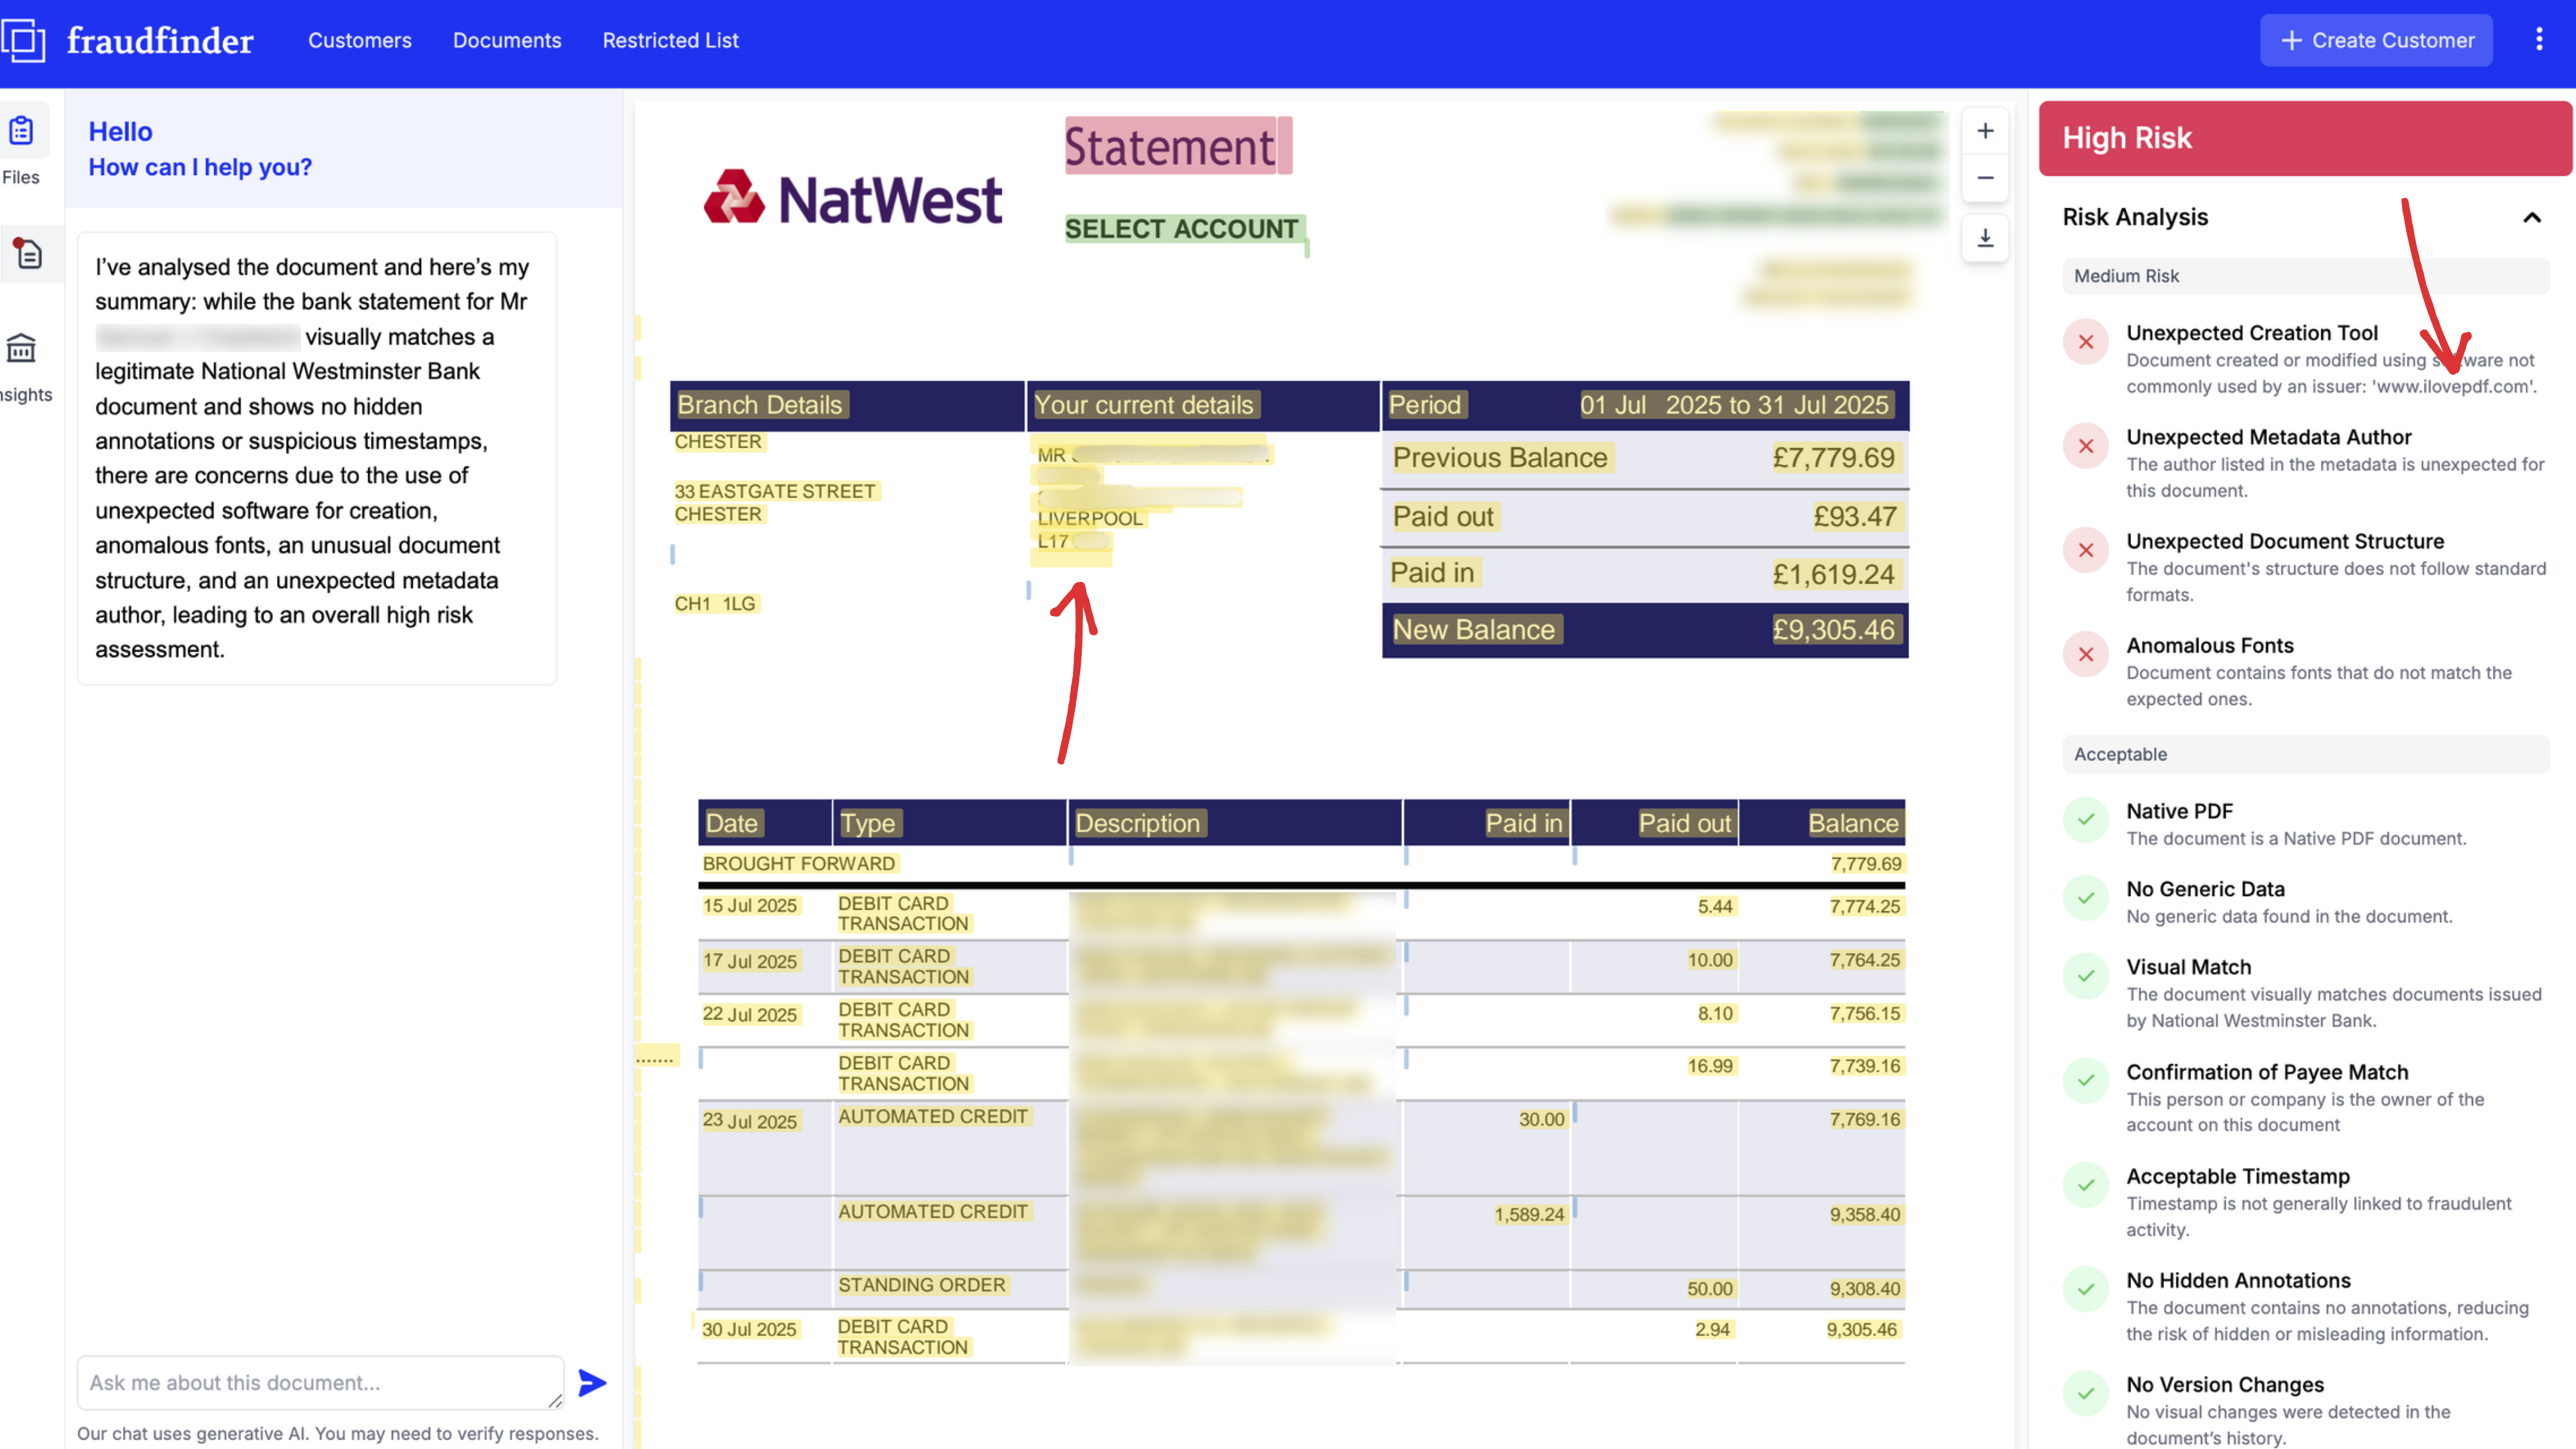Select the Anomalous Fonts title
The image size is (2576, 1449).
pos(2210,645)
